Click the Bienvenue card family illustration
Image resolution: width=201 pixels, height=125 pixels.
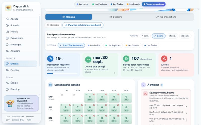point(10,103)
